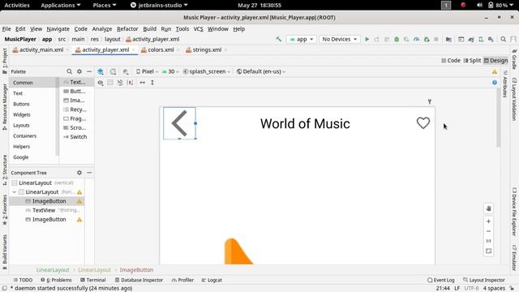Viewport: 519px width, 292px height.
Task: Open the Layout Inspector
Action: pos(484,280)
